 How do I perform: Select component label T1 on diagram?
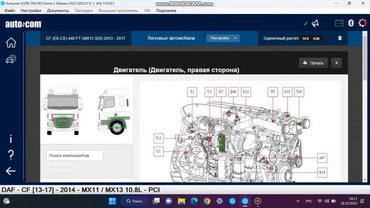(x=192, y=92)
